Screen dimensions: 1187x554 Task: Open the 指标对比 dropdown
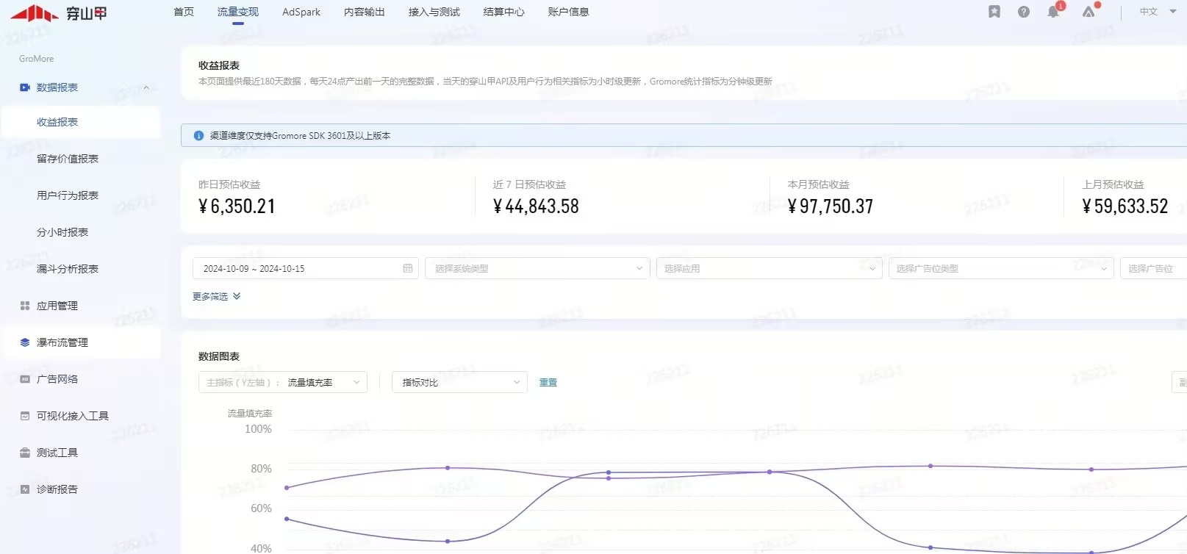click(460, 382)
